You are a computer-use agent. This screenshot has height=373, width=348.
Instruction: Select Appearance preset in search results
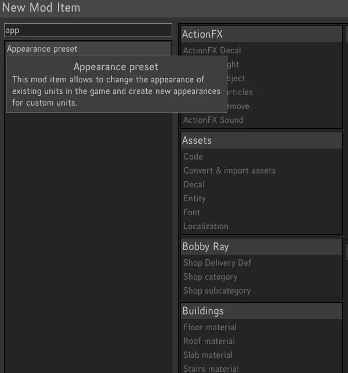click(42, 49)
